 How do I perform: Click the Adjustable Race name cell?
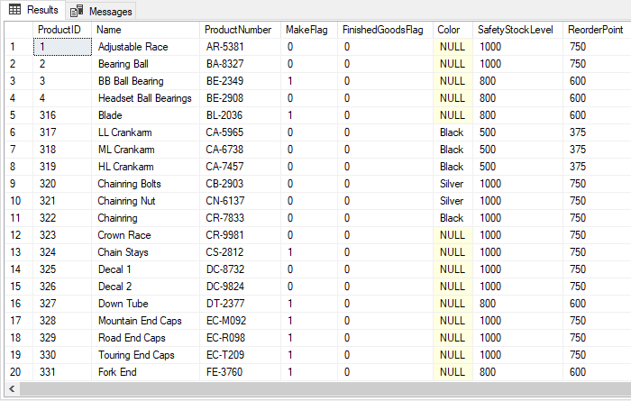133,47
